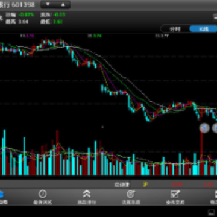Click the -0.03 change amount value

tap(59, 14)
